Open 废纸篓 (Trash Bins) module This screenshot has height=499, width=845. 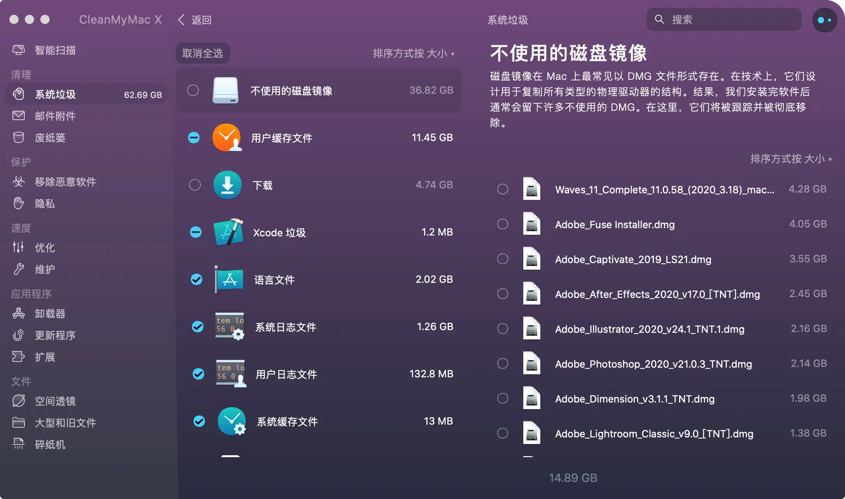click(x=50, y=137)
